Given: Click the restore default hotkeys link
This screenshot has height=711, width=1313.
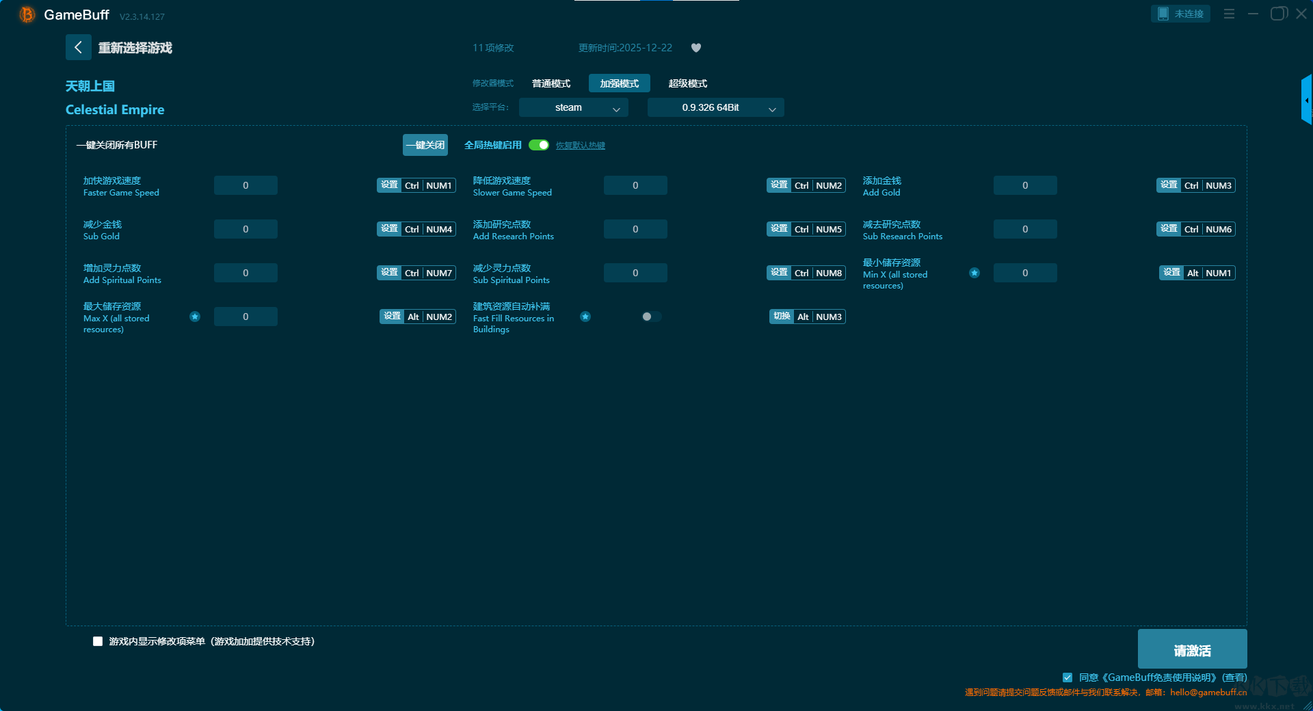Looking at the screenshot, I should tap(580, 146).
